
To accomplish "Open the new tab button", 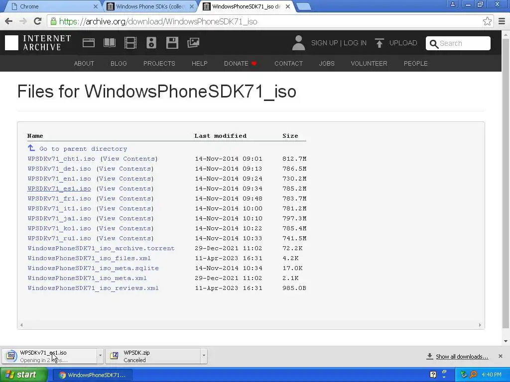I will pyautogui.click(x=304, y=6).
